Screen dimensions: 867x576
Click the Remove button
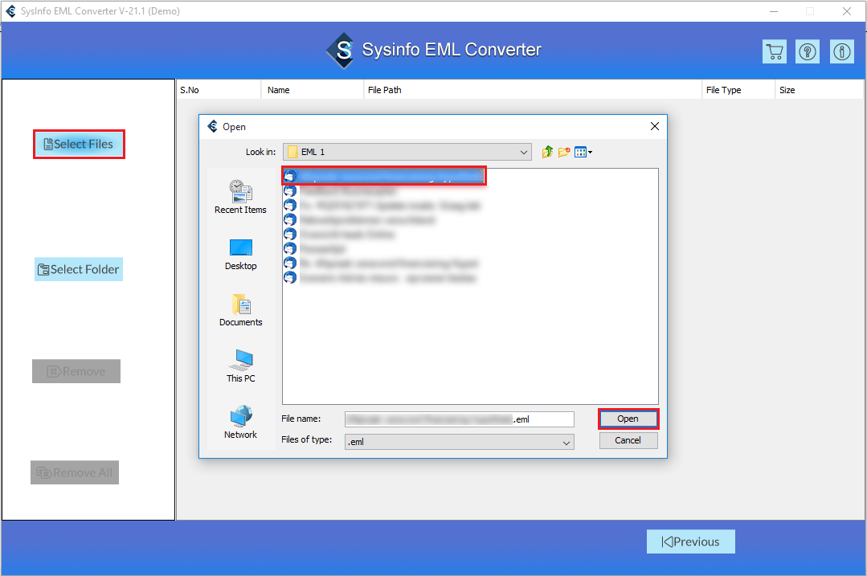(76, 371)
